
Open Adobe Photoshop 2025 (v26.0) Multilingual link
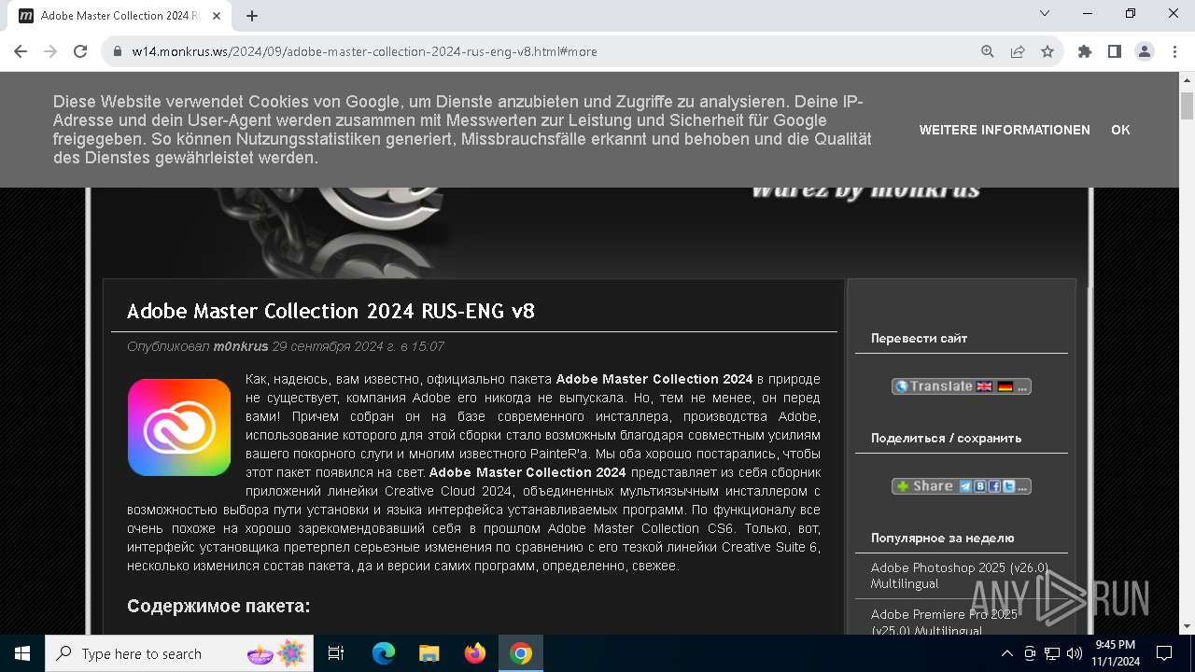click(x=960, y=575)
